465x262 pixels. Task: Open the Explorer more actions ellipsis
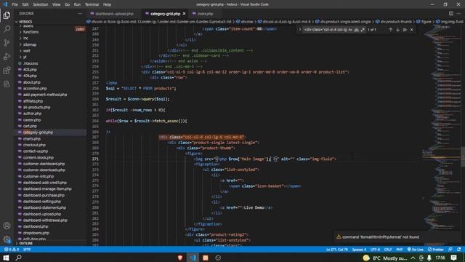click(80, 13)
